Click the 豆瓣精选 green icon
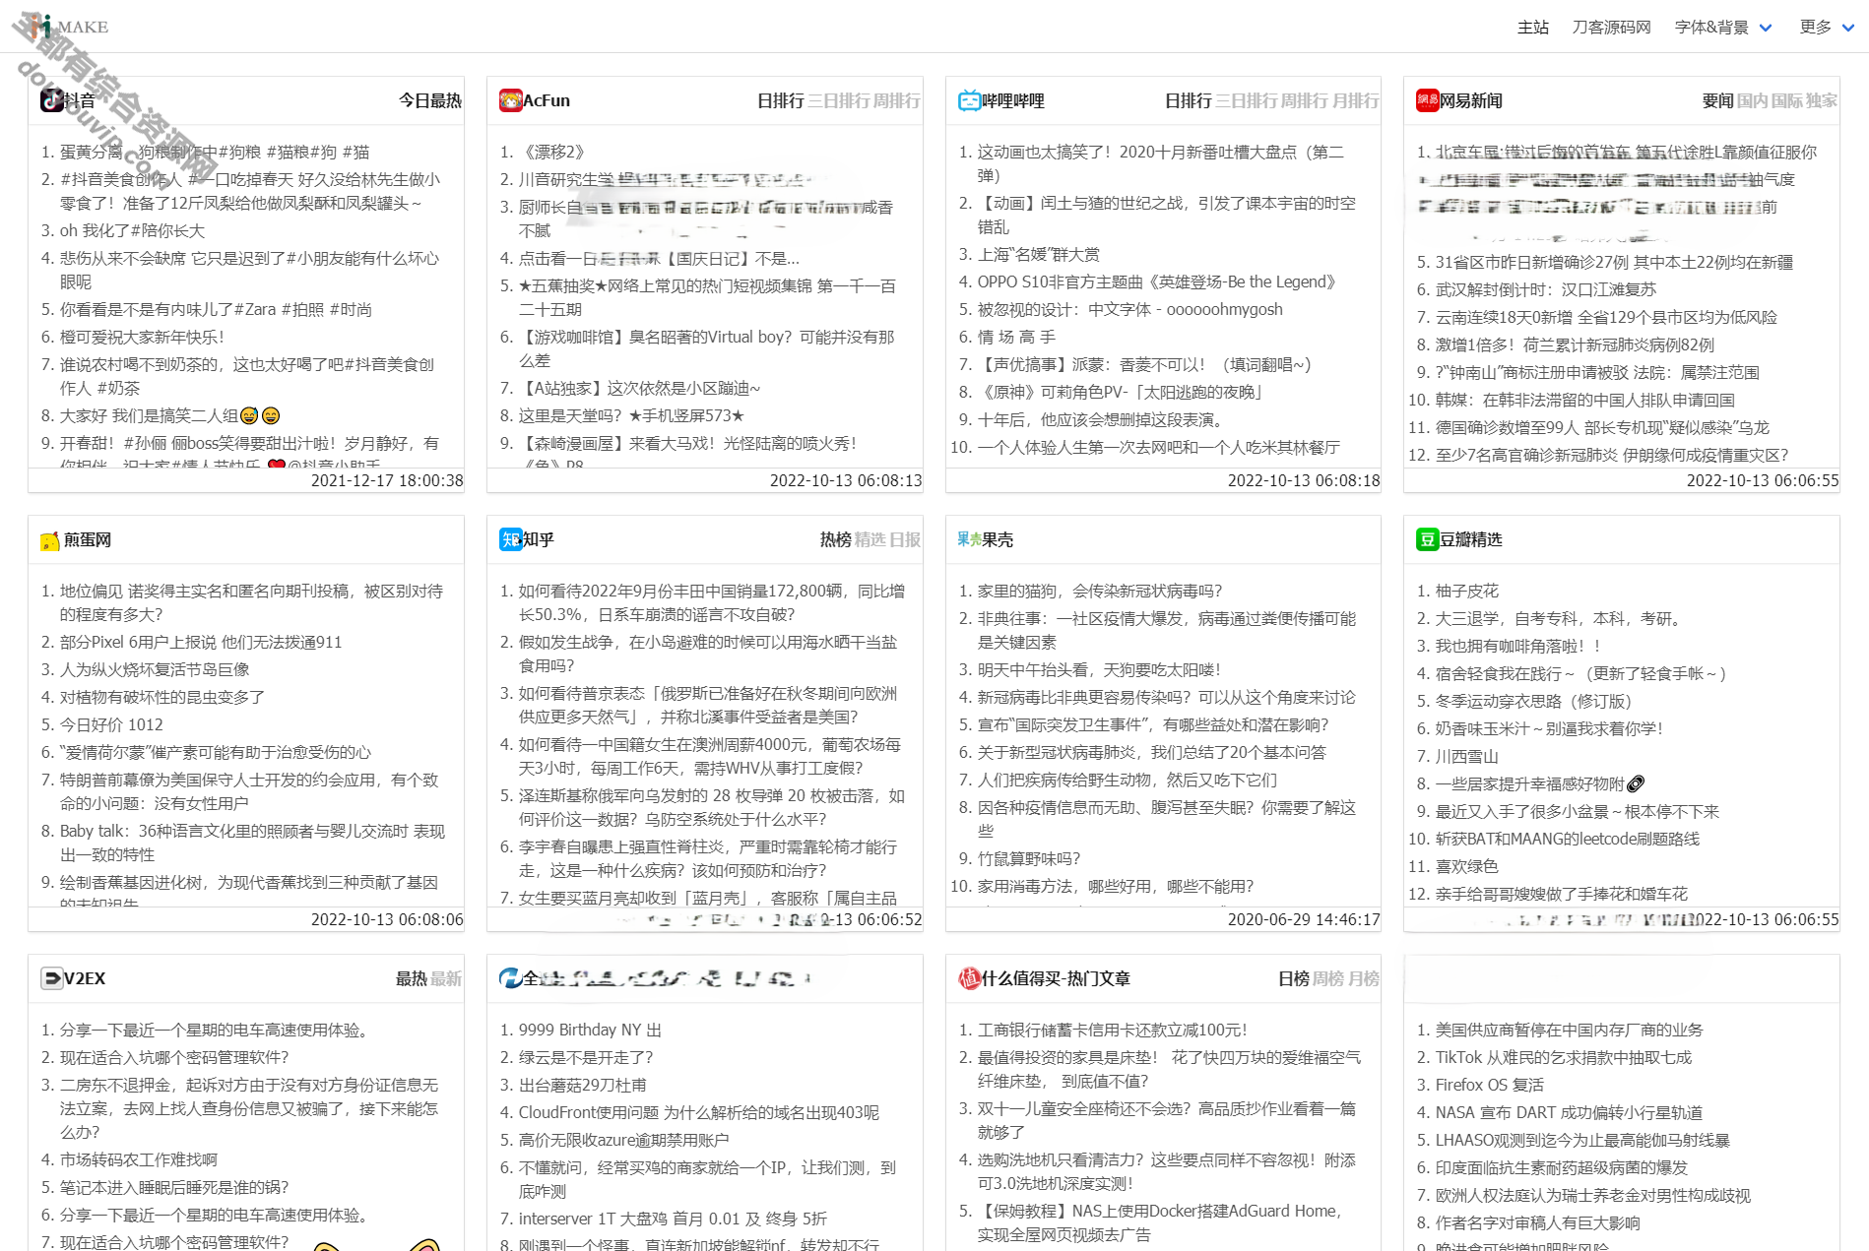The height and width of the screenshot is (1251, 1869). click(1427, 539)
